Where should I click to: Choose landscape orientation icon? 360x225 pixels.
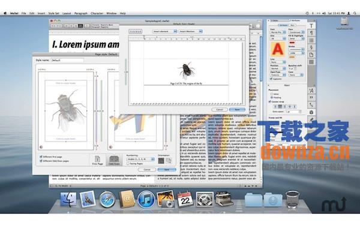point(169,160)
